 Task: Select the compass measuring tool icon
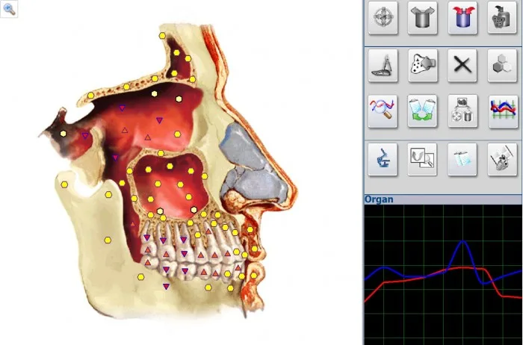tap(383, 65)
